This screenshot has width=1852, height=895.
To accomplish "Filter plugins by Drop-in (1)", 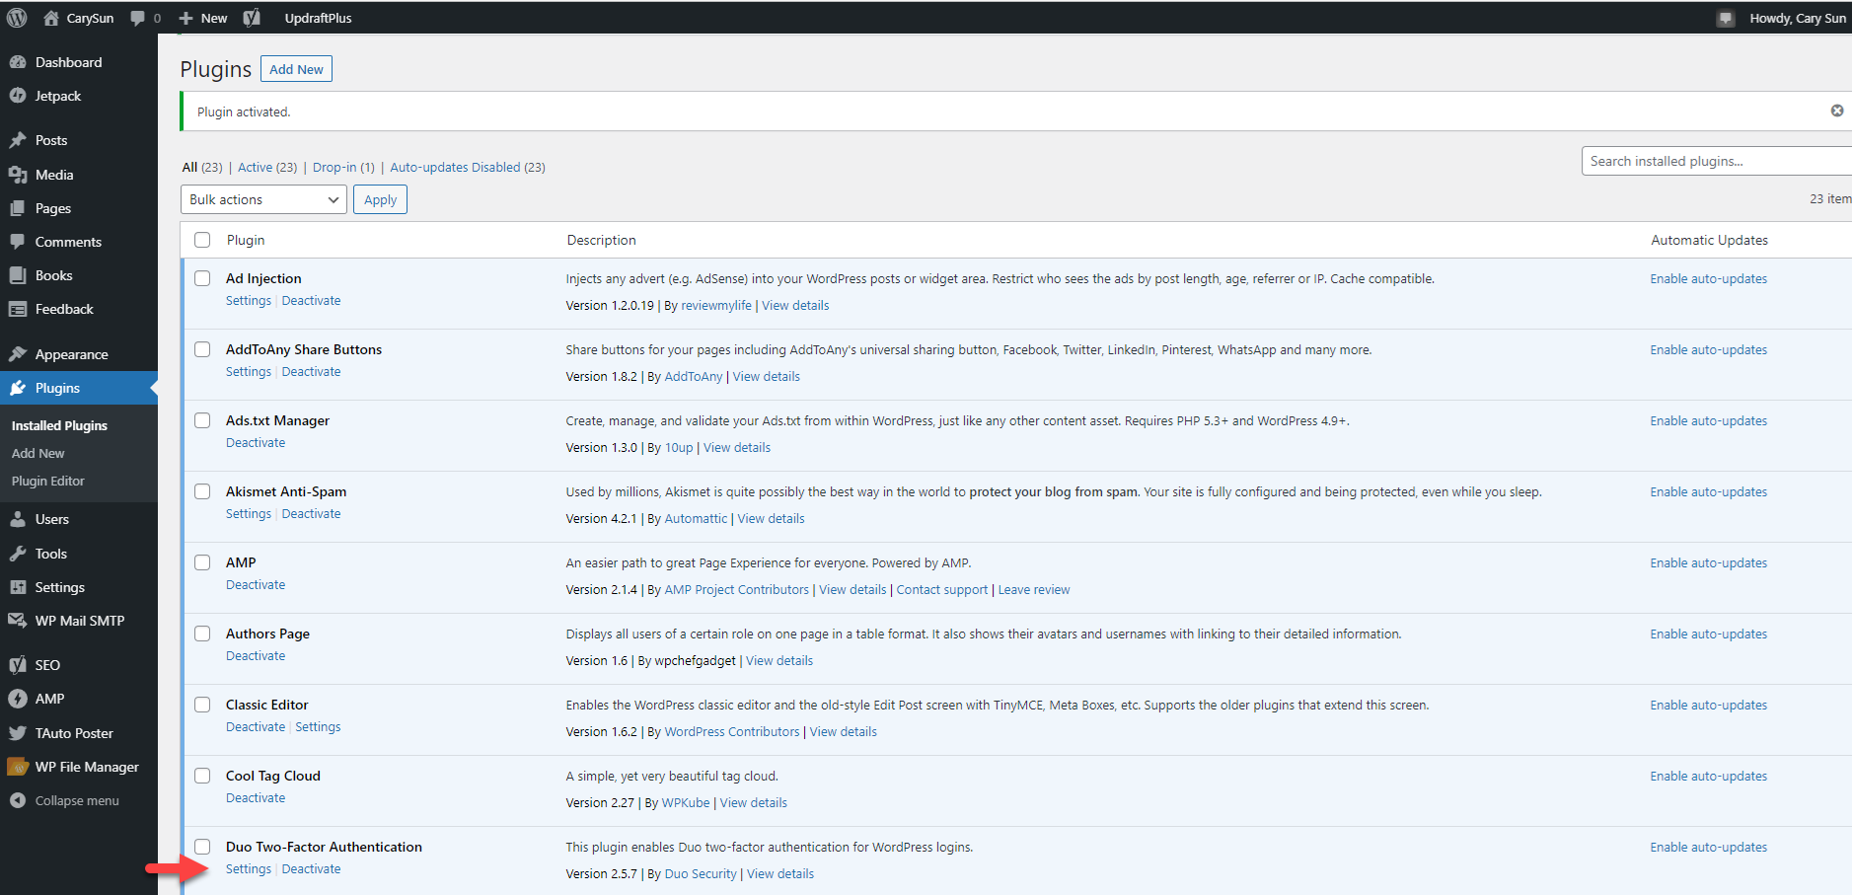I will 343,167.
